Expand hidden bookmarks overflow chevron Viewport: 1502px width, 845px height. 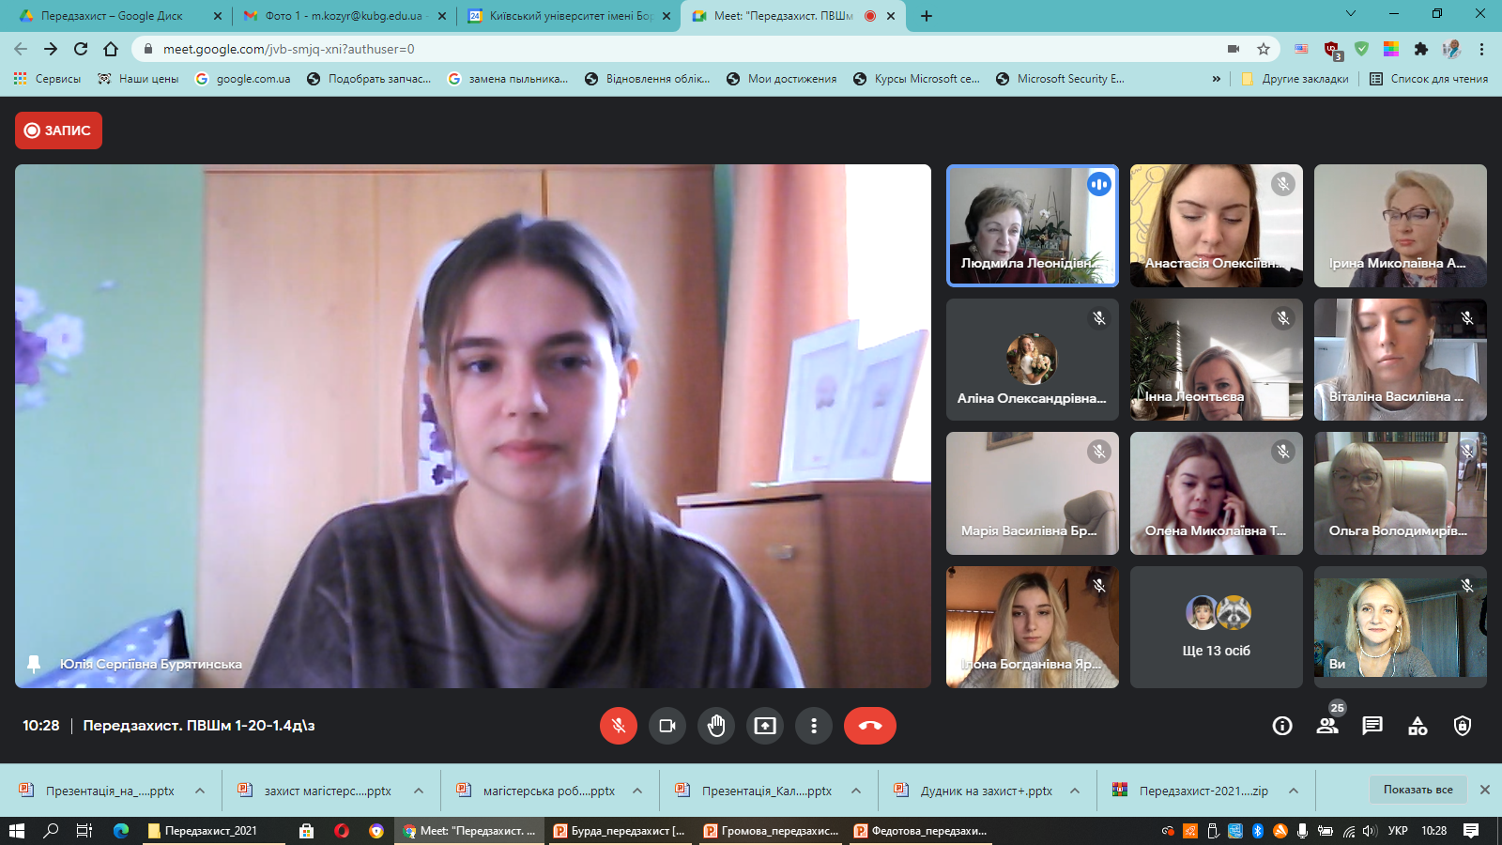point(1217,79)
